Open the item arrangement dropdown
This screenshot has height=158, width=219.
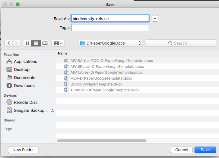58,43
